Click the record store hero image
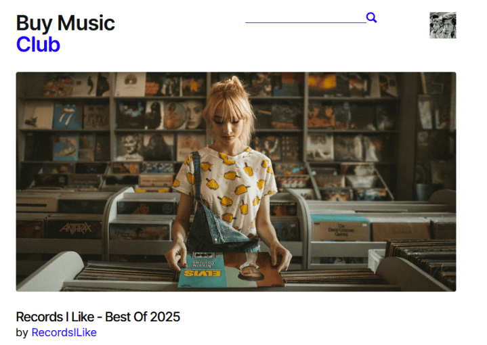 236,182
